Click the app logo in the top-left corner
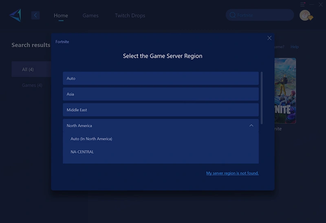326x223 pixels. tap(15, 15)
